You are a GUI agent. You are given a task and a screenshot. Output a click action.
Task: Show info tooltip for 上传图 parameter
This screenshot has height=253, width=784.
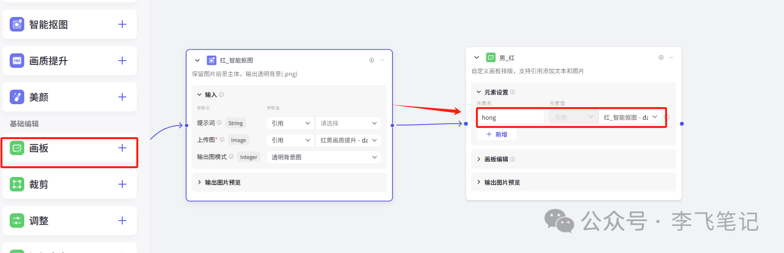[x=222, y=140]
